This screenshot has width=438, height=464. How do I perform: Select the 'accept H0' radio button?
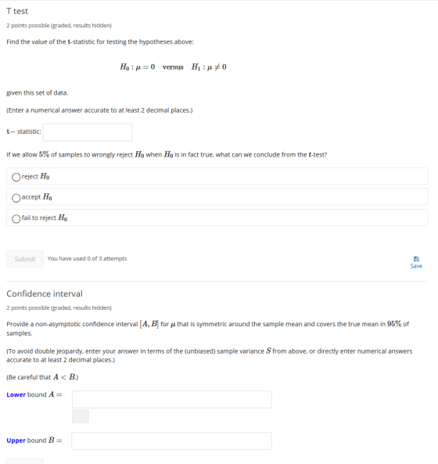pyautogui.click(x=16, y=198)
